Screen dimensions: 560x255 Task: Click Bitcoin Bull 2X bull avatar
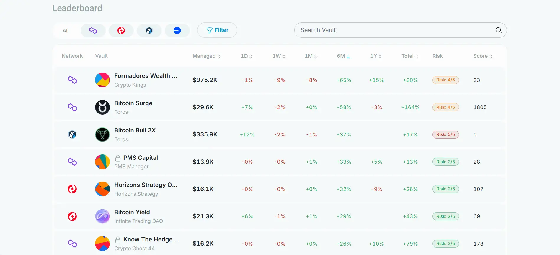tap(102, 134)
